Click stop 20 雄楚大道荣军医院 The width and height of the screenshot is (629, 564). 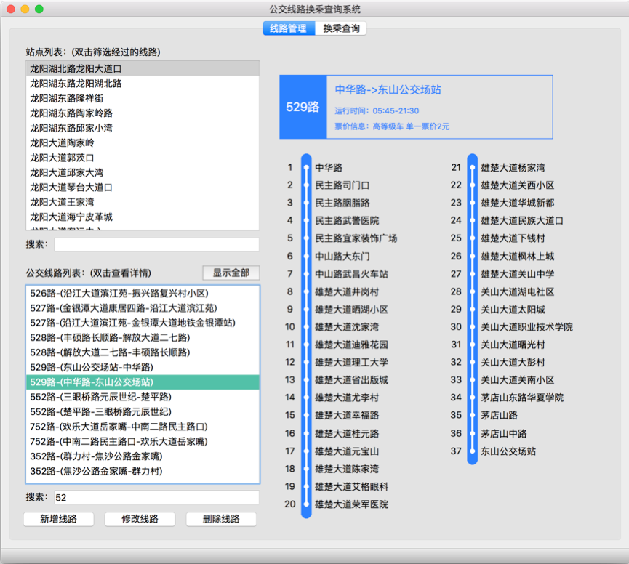[351, 504]
